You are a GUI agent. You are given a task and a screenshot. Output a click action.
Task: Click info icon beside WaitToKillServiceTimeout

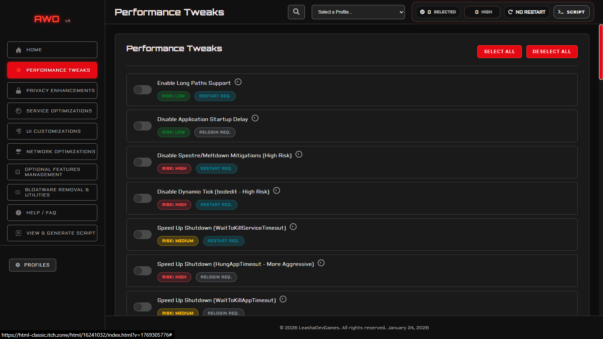point(293,227)
